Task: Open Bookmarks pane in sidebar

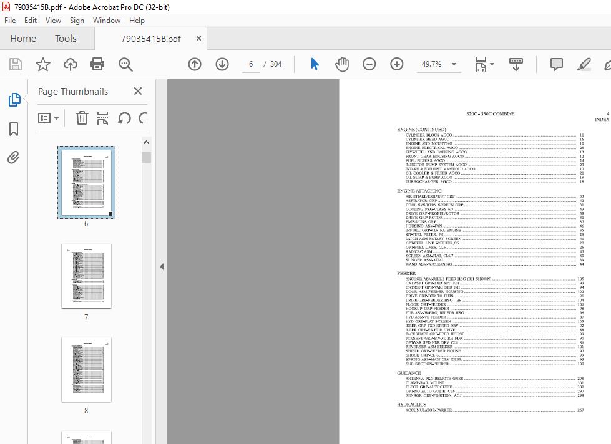Action: (14, 129)
